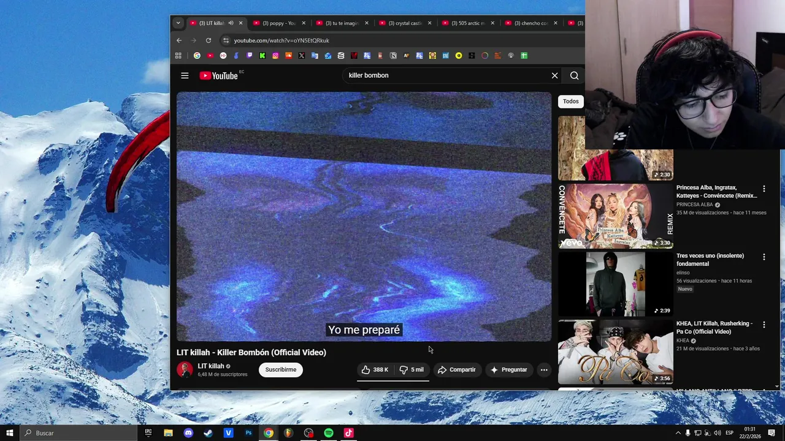
Task: Open the Compartir share dialog
Action: 456,369
